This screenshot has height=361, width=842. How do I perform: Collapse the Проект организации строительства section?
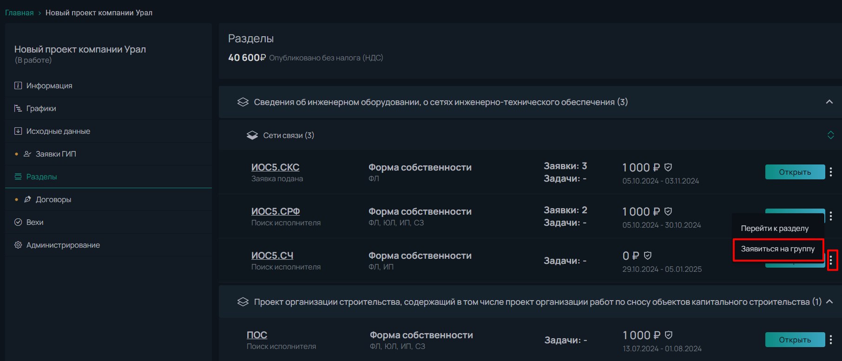pos(829,302)
